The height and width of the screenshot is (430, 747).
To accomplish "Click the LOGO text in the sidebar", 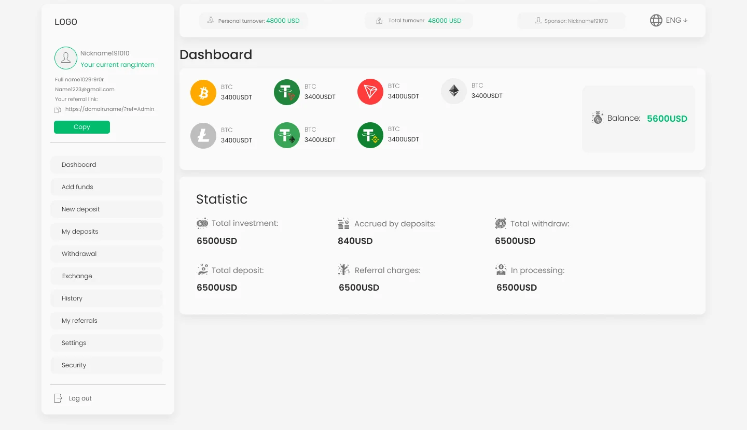I will coord(66,22).
